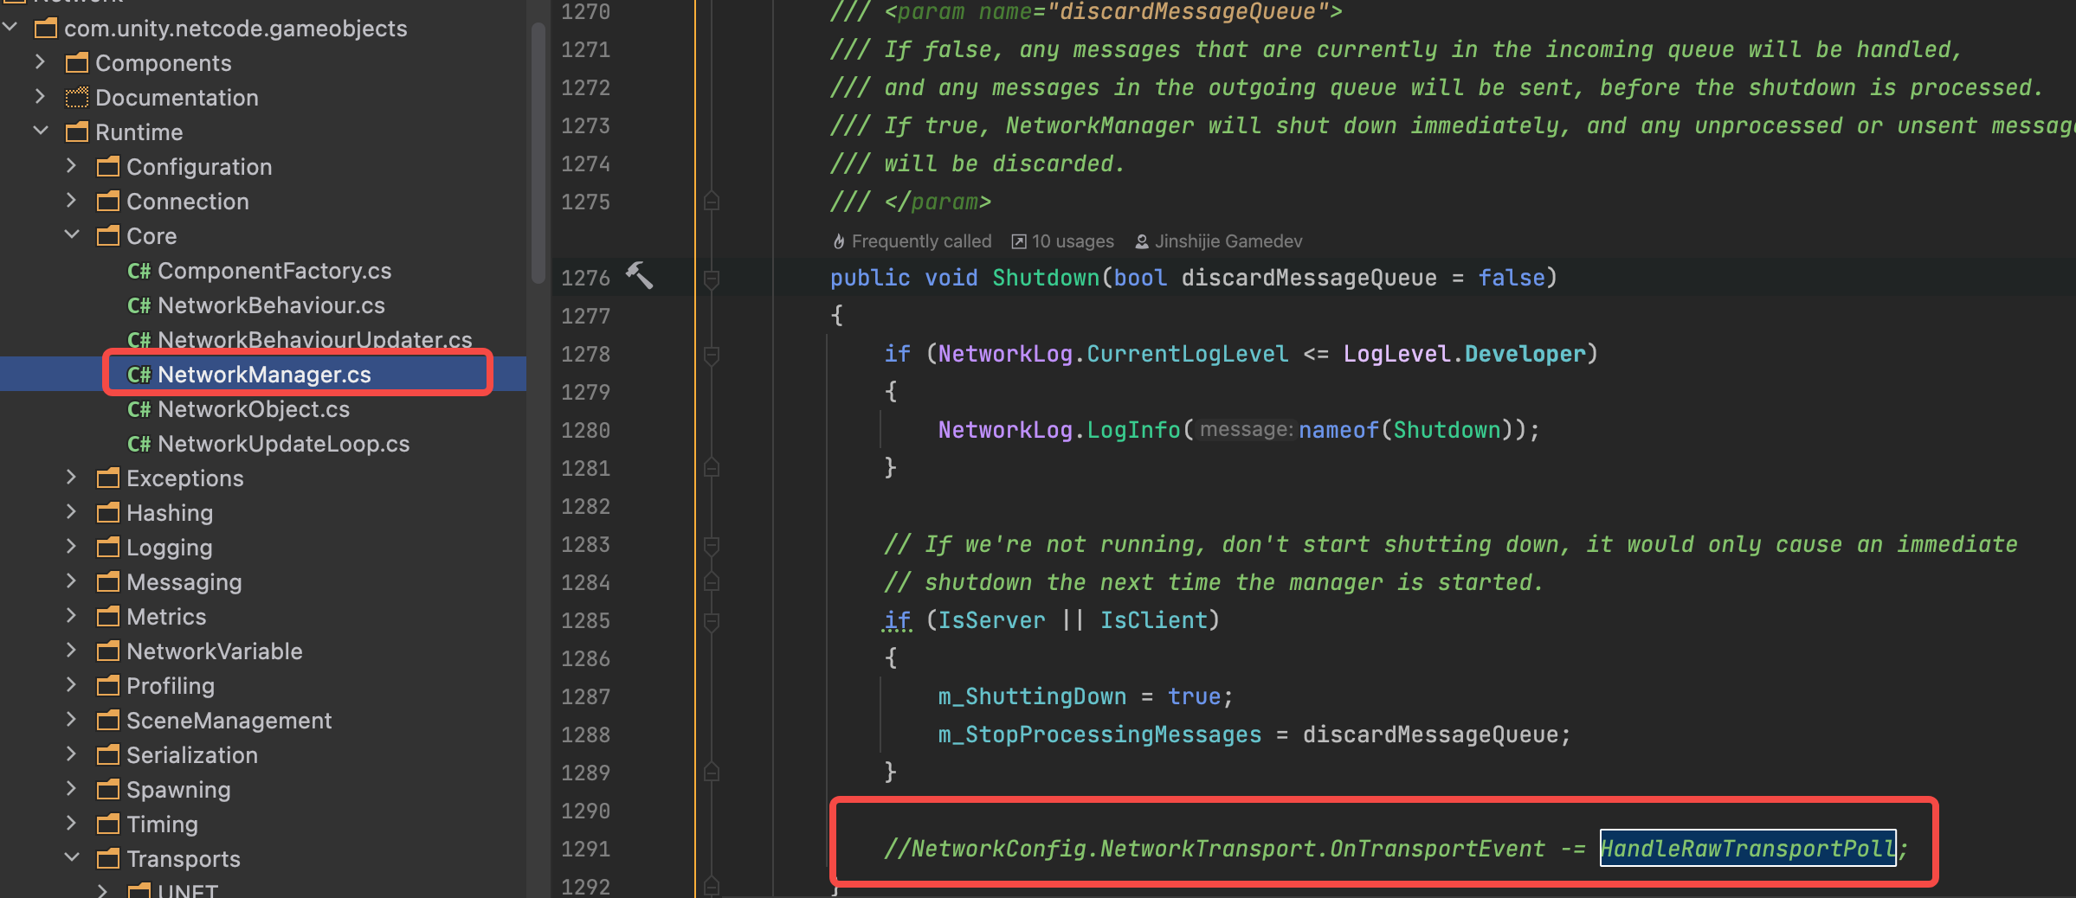Select the Components folder icon
2076x898 pixels.
pyautogui.click(x=77, y=62)
